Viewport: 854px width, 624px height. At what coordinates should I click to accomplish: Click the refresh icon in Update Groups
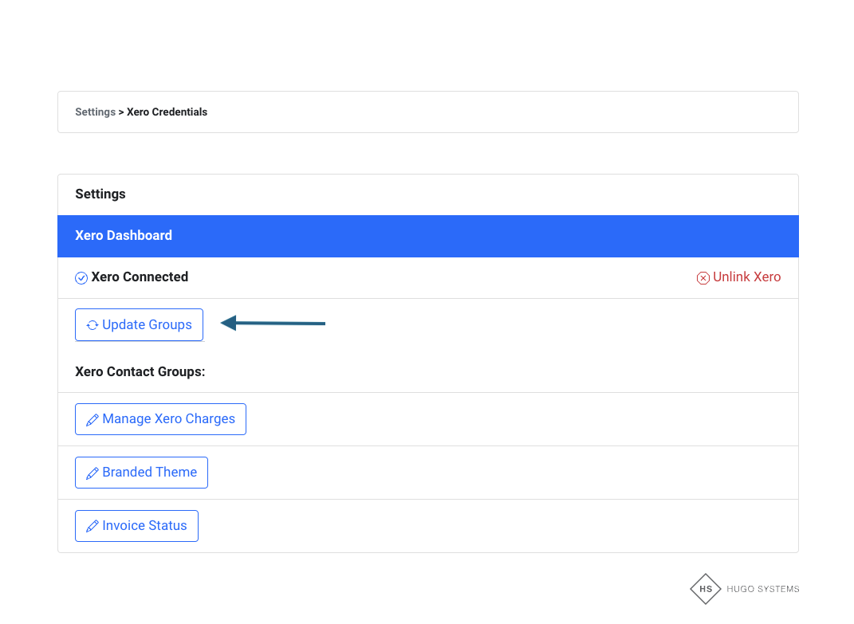(92, 325)
